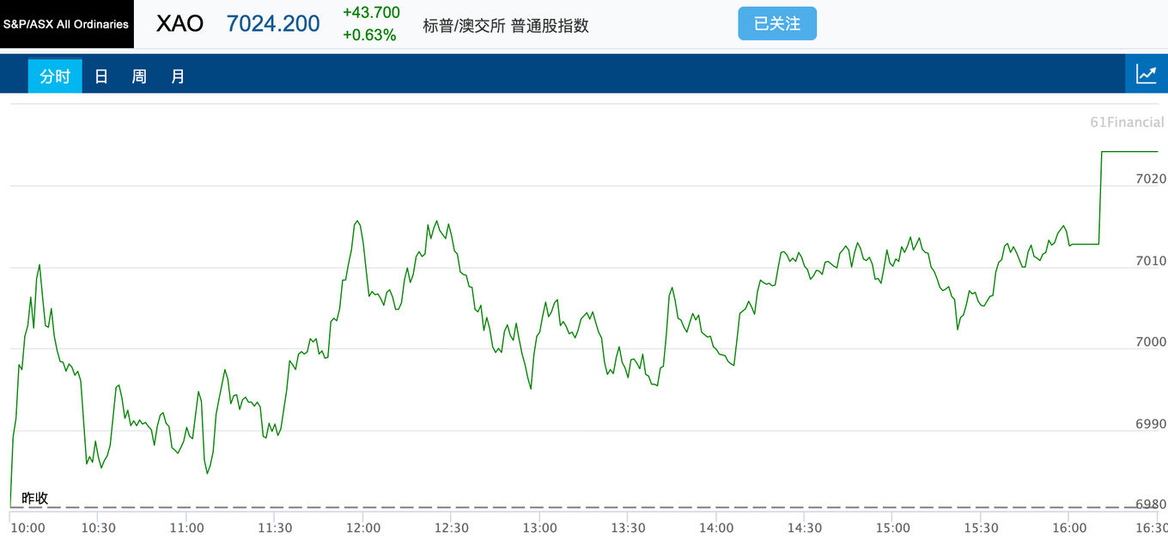
Task: Click the 10:00 time axis marker
Action: point(27,528)
